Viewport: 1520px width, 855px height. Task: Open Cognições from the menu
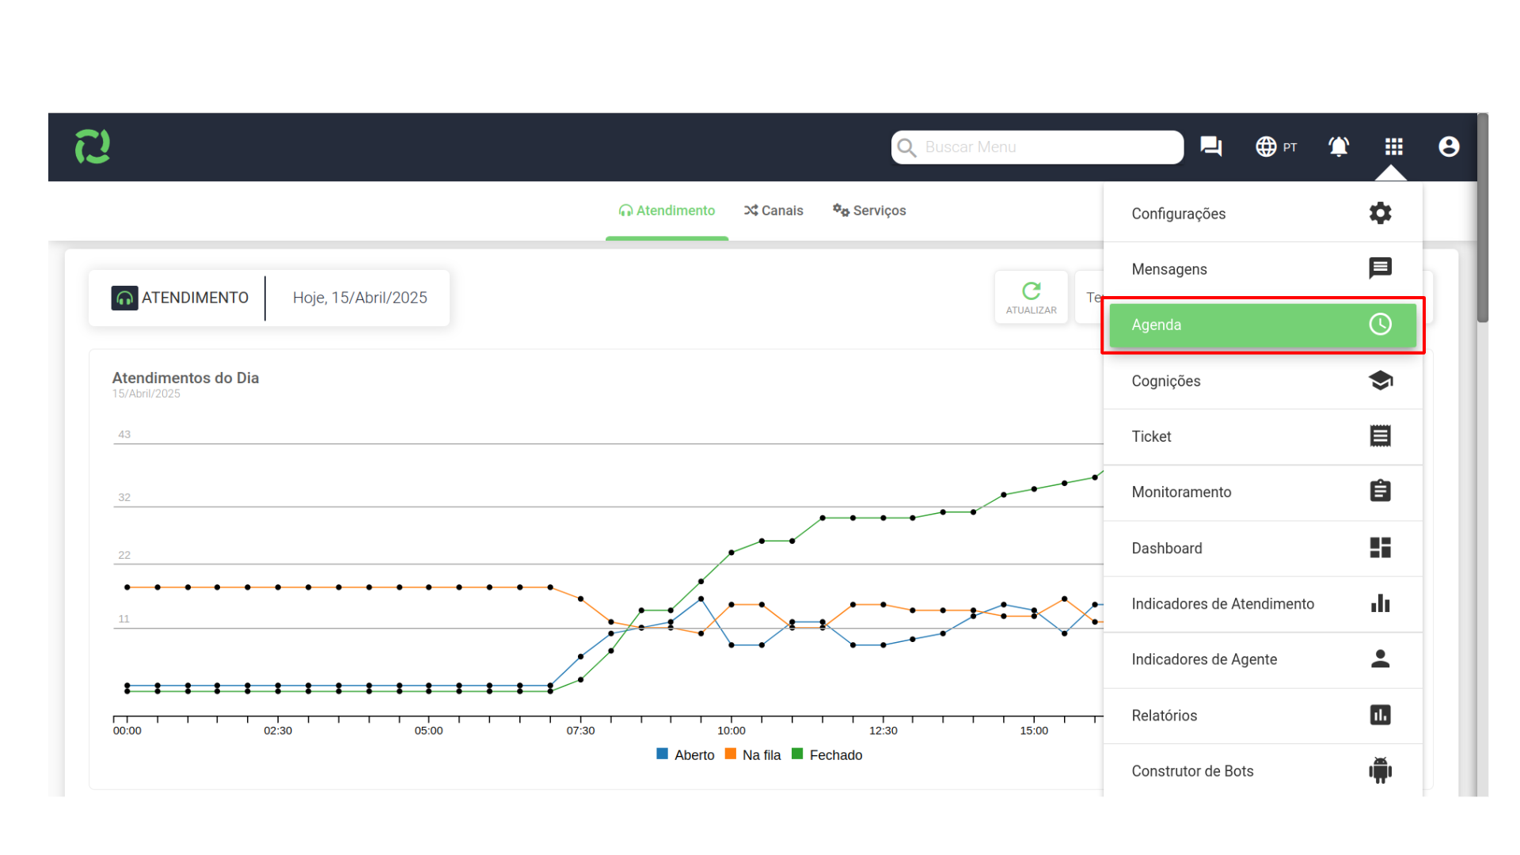1263,381
